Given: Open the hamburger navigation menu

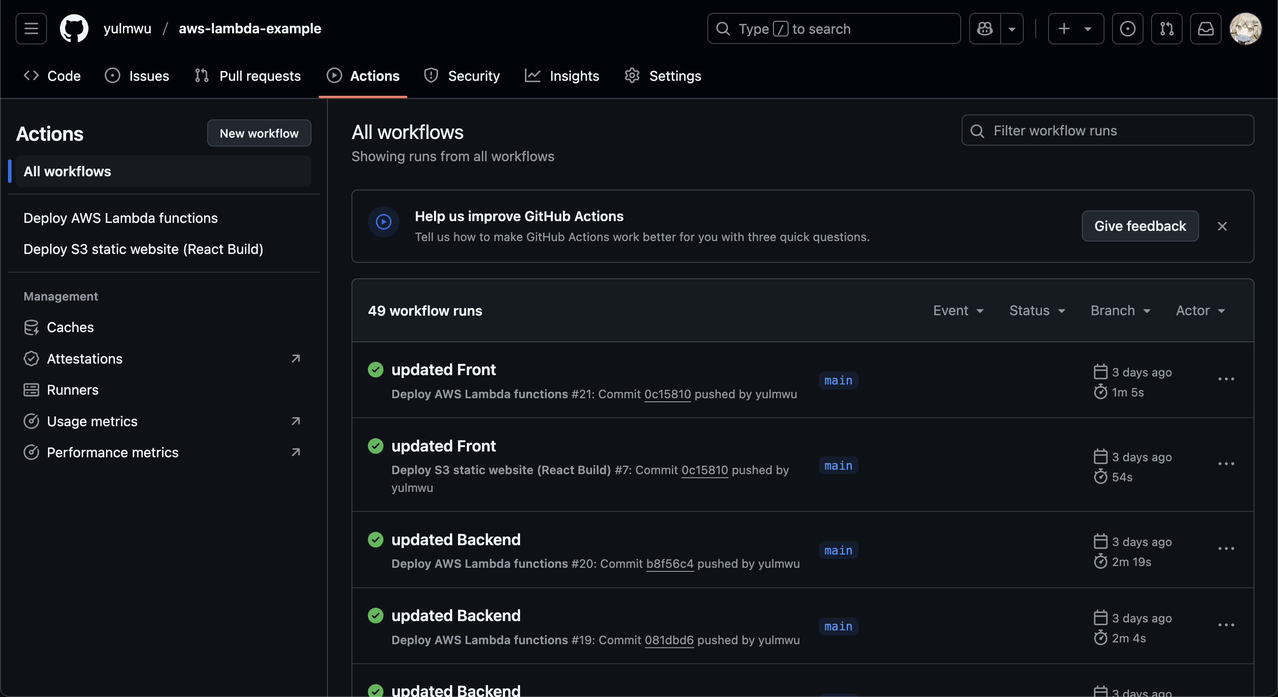Looking at the screenshot, I should pos(31,29).
